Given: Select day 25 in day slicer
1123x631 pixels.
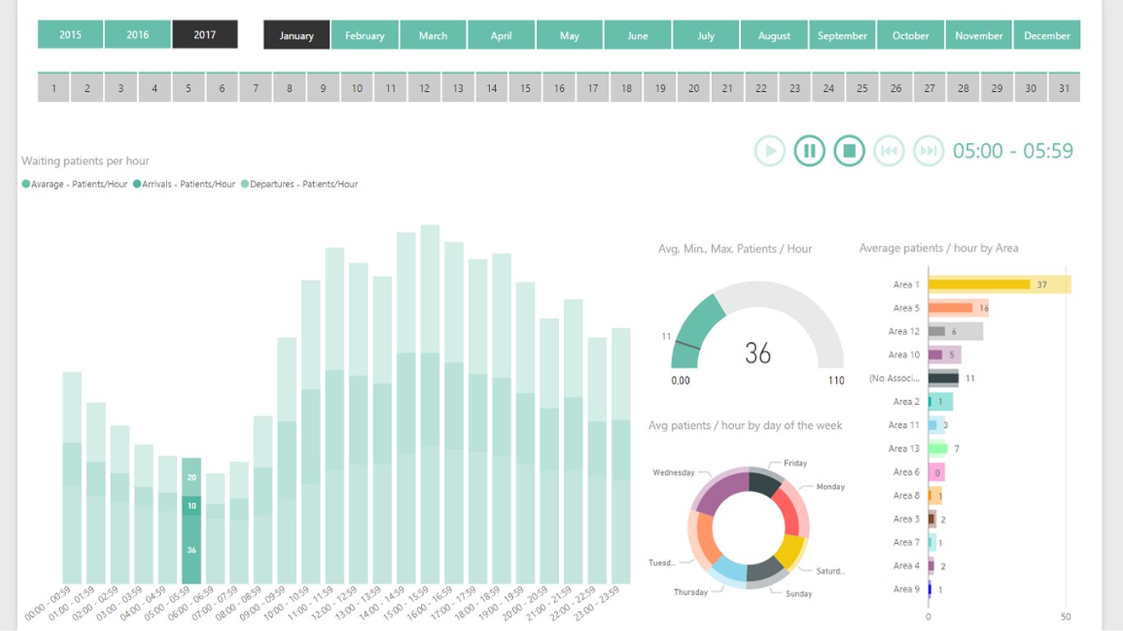Looking at the screenshot, I should point(862,87).
